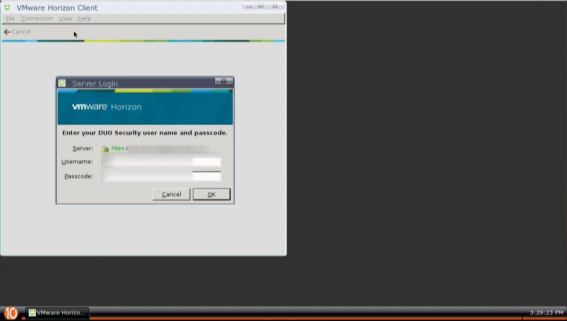The image size is (567, 321).
Task: Click the VMware Horizon Client window icon
Action: pos(7,8)
